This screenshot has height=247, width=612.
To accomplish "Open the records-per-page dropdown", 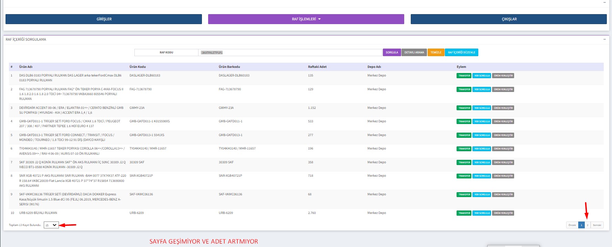I will [x=51, y=225].
